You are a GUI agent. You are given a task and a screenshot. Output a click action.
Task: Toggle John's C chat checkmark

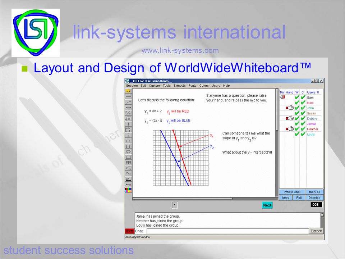pyautogui.click(x=303, y=108)
